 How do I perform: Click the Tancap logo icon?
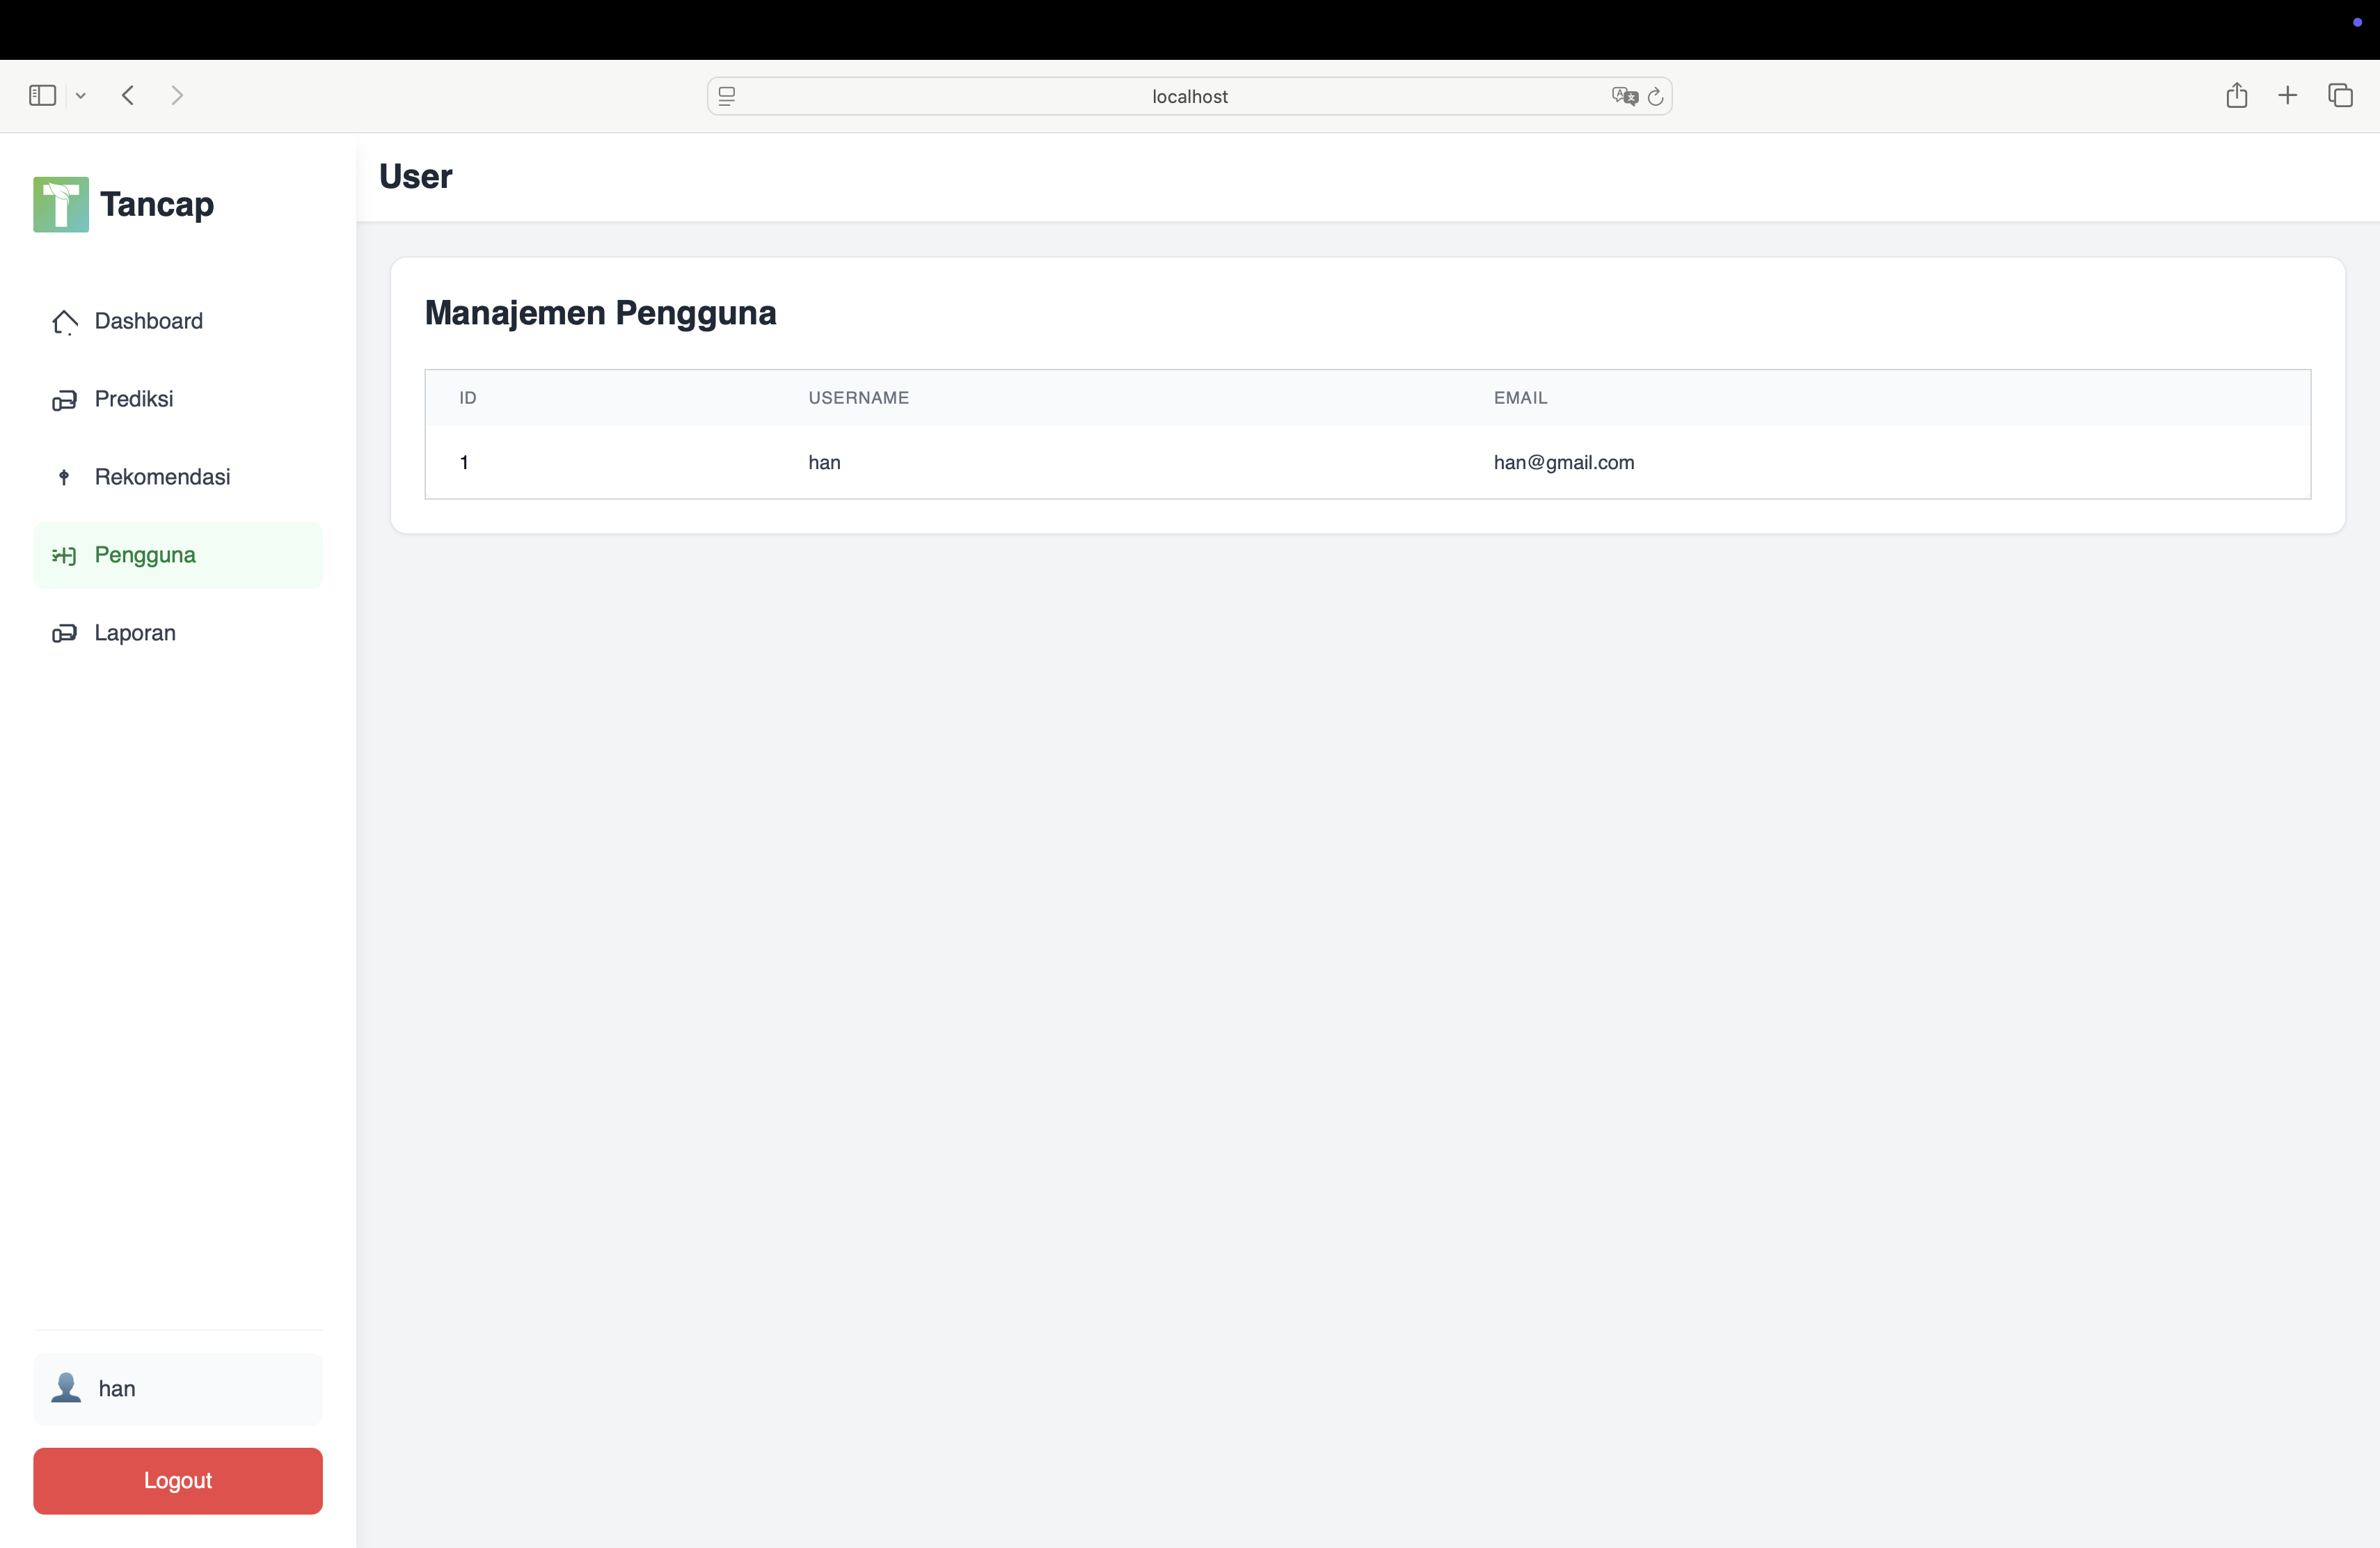click(x=61, y=204)
